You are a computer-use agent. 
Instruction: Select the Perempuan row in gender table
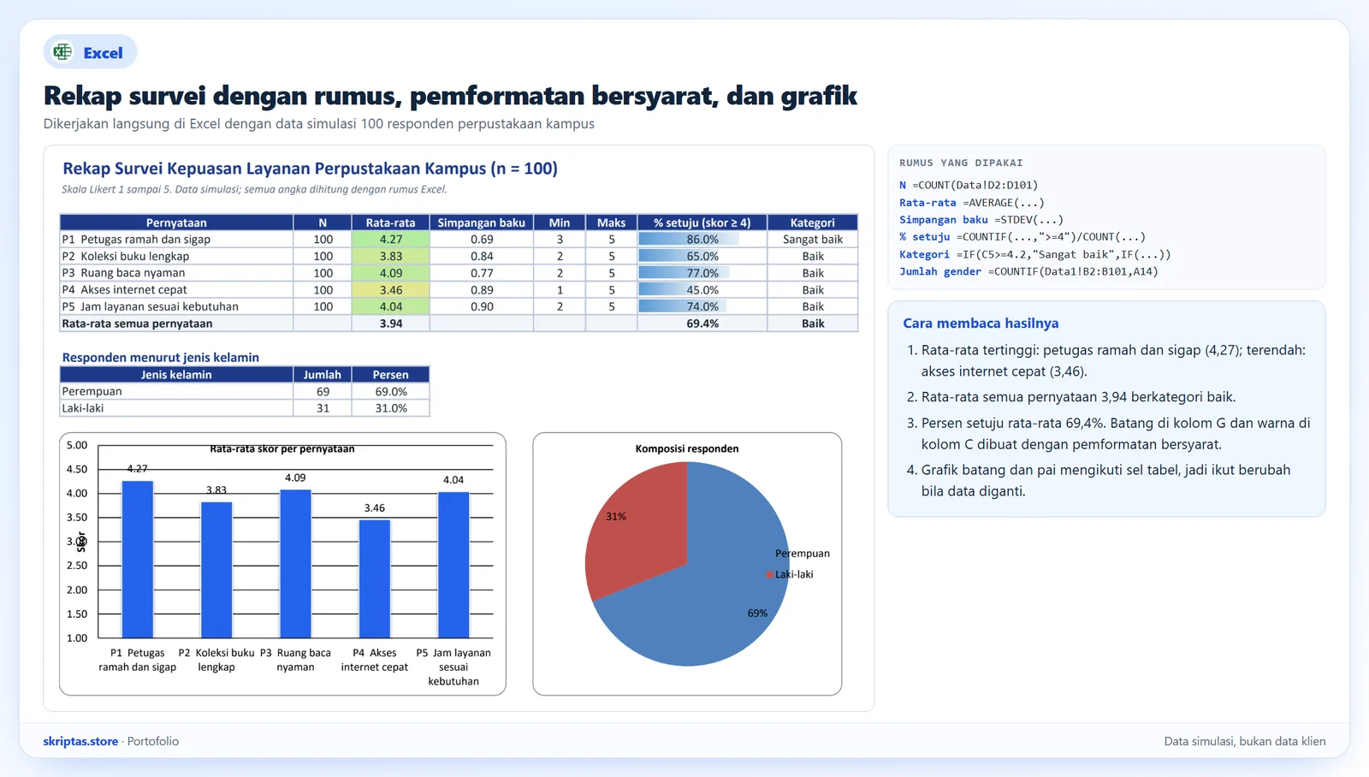[245, 391]
